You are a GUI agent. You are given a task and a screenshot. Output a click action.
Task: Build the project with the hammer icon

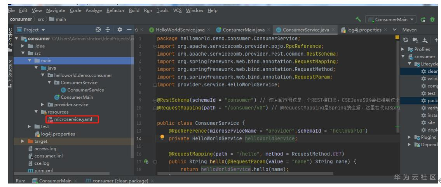click(358, 19)
